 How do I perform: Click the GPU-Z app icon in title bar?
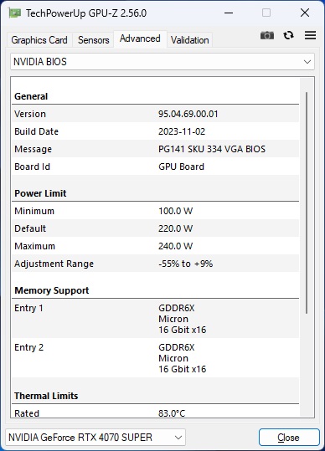pos(14,13)
